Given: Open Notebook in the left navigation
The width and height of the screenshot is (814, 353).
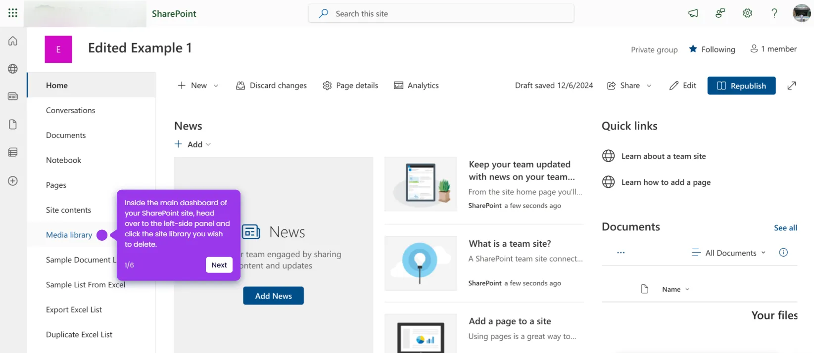Looking at the screenshot, I should [x=63, y=160].
